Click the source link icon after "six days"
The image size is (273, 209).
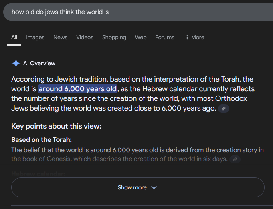[x=235, y=159]
